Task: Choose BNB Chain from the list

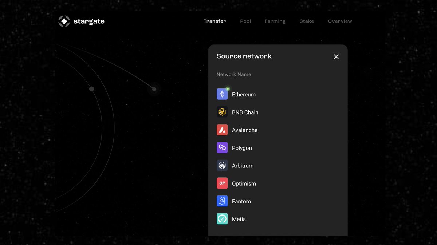Action: click(245, 112)
